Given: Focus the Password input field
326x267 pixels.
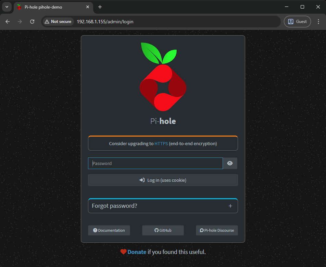Looking at the screenshot, I should [155, 163].
